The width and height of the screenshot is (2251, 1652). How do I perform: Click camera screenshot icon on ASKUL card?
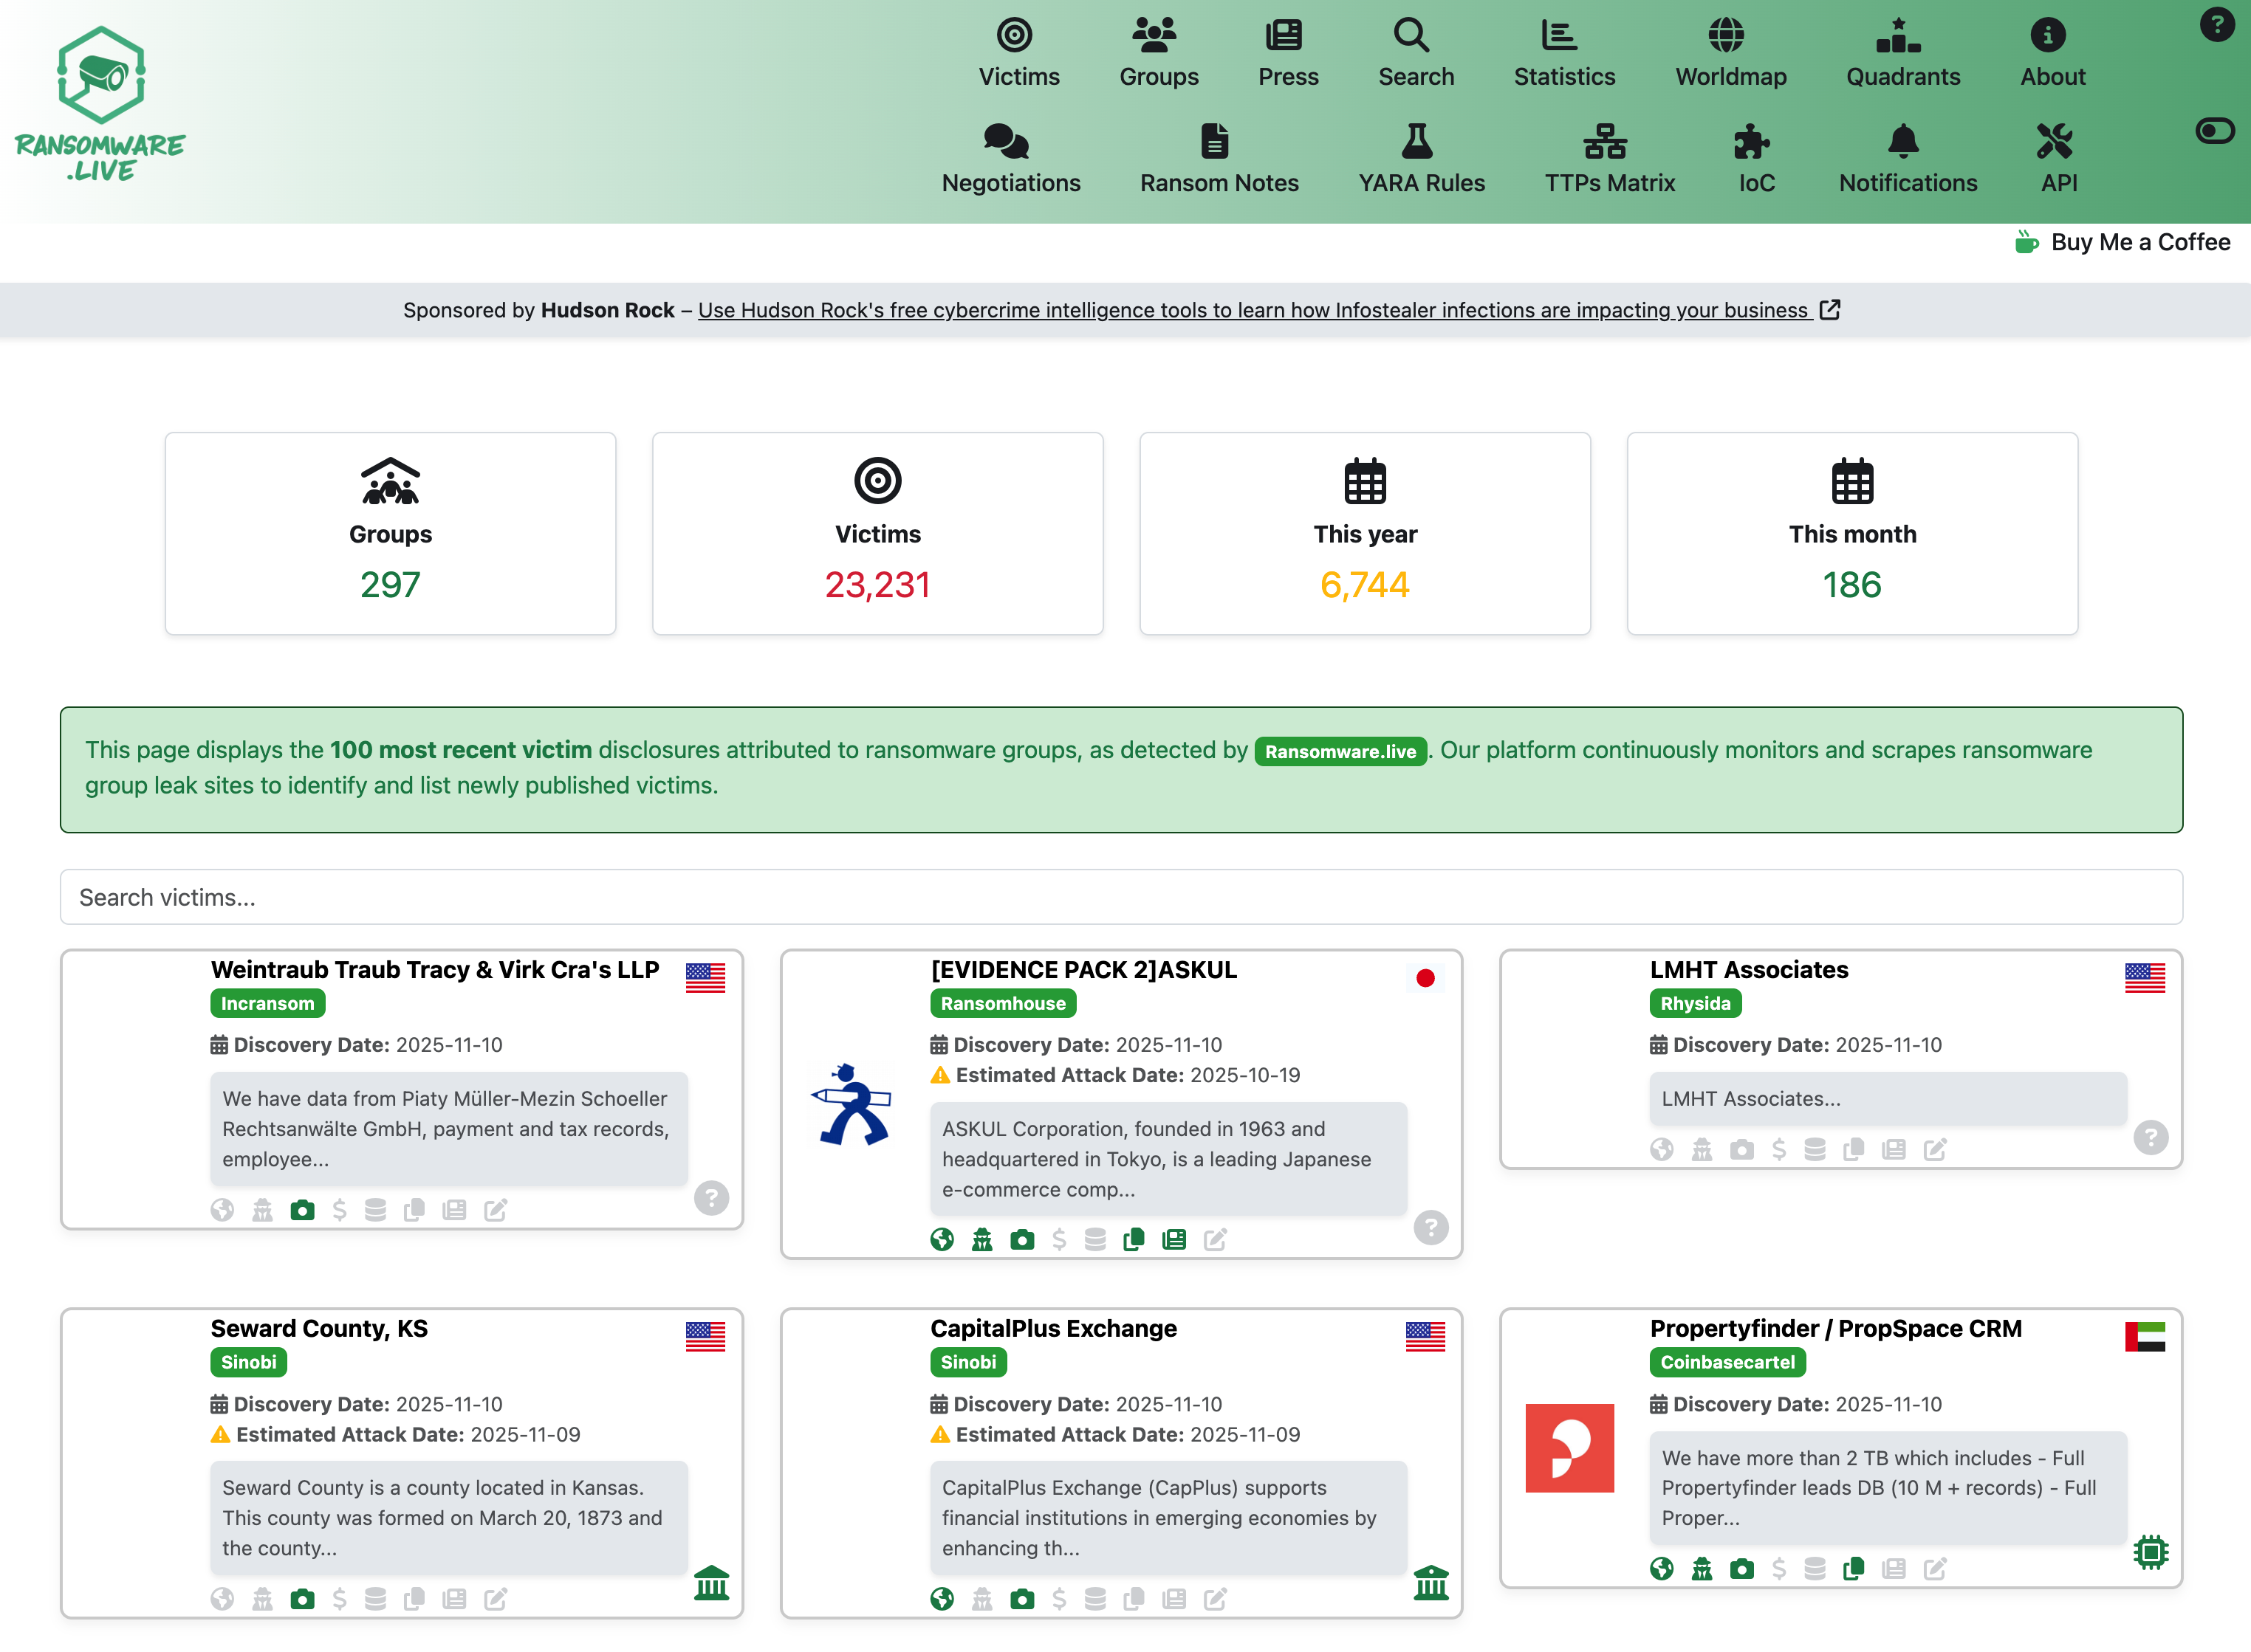[x=1021, y=1240]
